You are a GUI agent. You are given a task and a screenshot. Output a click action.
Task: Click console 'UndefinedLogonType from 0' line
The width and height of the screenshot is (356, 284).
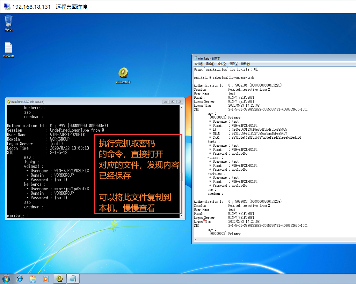pos(56,130)
